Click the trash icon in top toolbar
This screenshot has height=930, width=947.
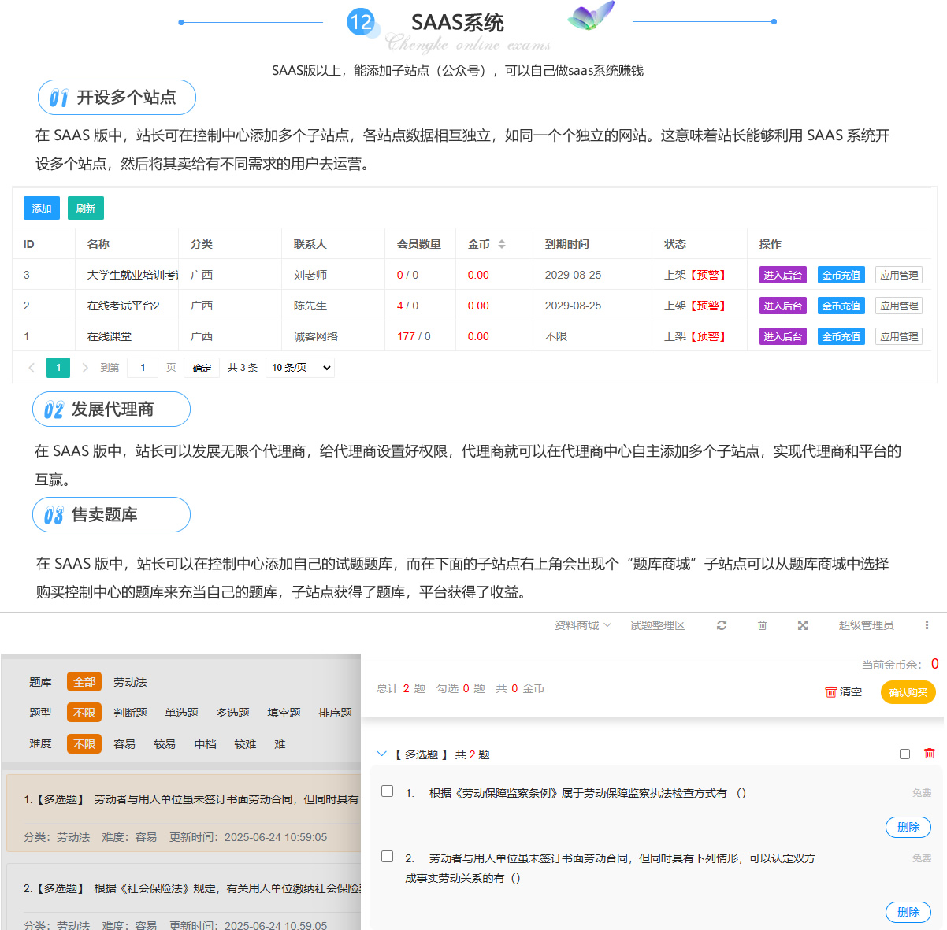[762, 625]
